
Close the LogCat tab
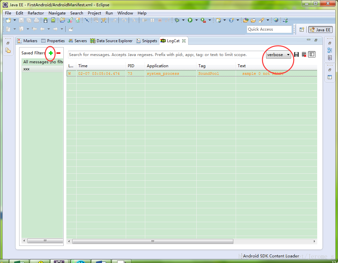coord(184,41)
